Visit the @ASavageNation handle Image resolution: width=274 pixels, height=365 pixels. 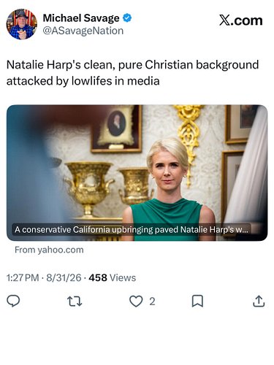click(x=83, y=31)
